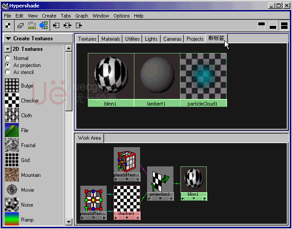Create a Mountain texture from its icon
The image size is (292, 229).
point(12,175)
